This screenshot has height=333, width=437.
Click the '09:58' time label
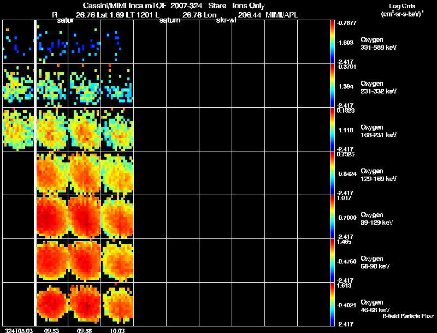(x=84, y=330)
